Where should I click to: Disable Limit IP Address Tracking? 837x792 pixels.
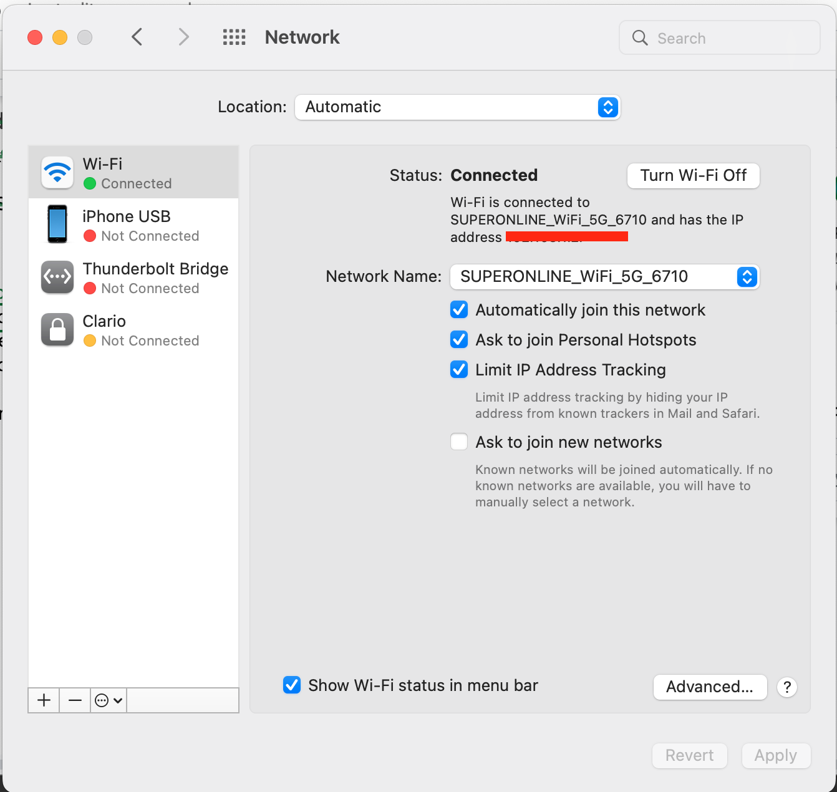[459, 370]
